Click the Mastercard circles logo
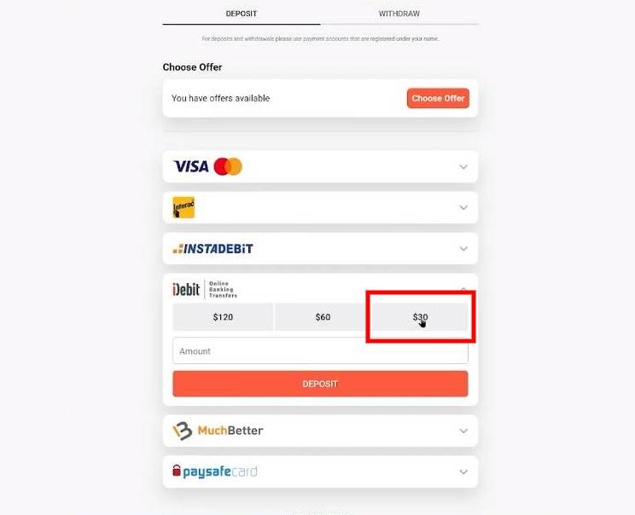The height and width of the screenshot is (515, 635). click(x=228, y=166)
